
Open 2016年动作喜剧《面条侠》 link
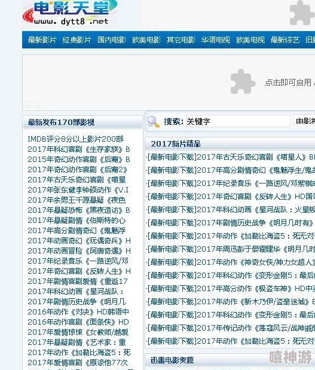coord(78,322)
